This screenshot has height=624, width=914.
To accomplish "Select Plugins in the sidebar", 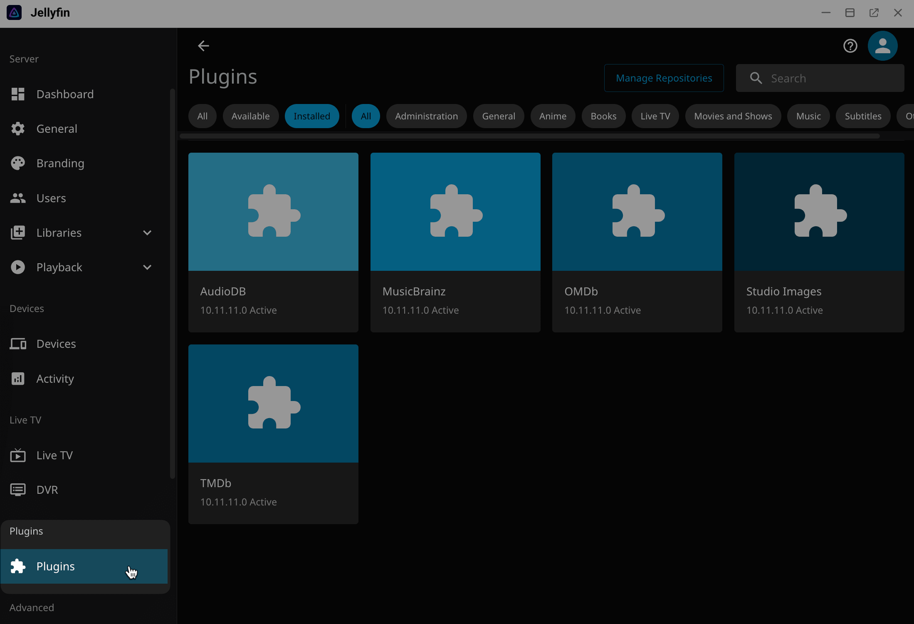I will 84,566.
